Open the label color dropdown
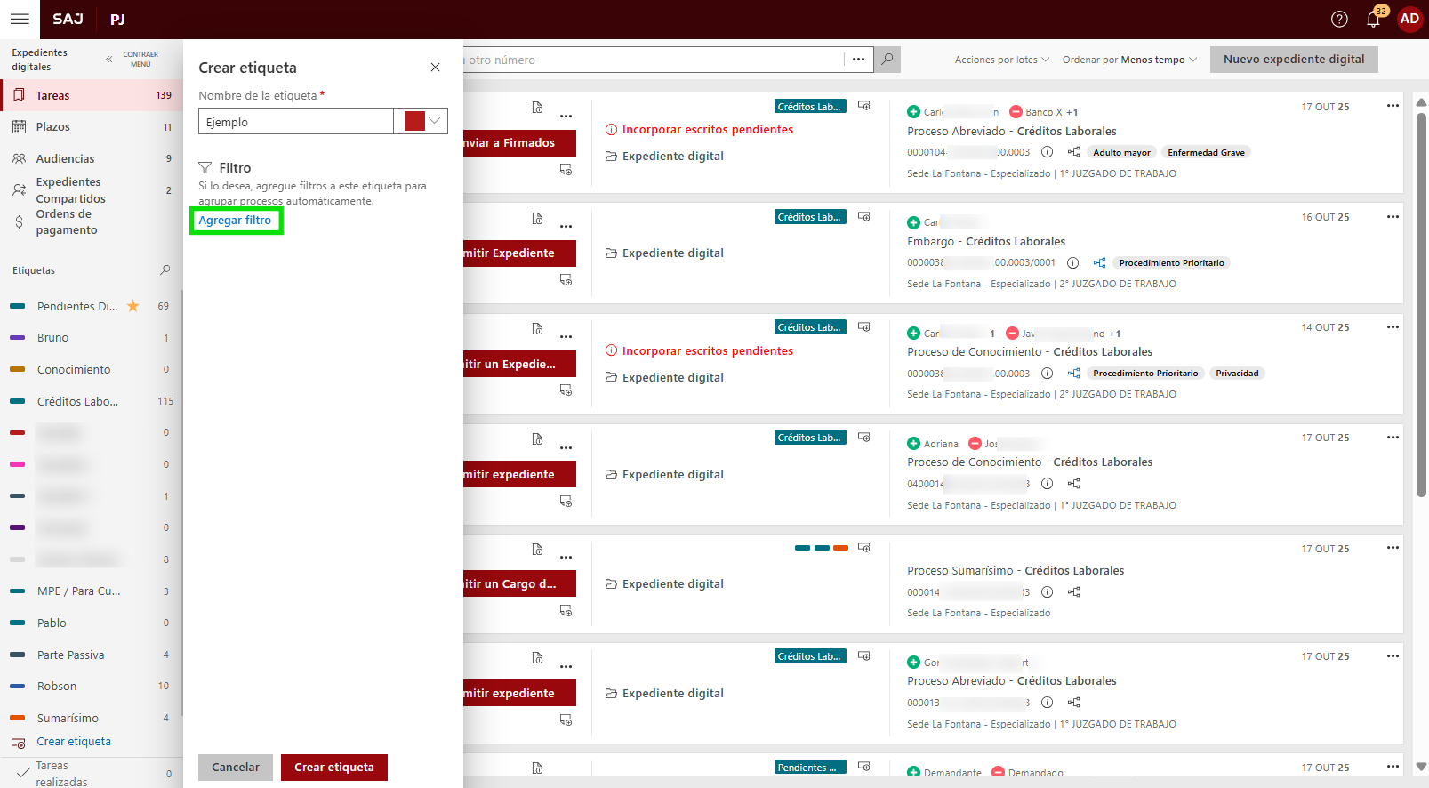Image resolution: width=1429 pixels, height=788 pixels. [435, 121]
